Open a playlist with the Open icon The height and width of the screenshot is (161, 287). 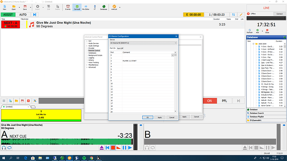pos(14,7)
